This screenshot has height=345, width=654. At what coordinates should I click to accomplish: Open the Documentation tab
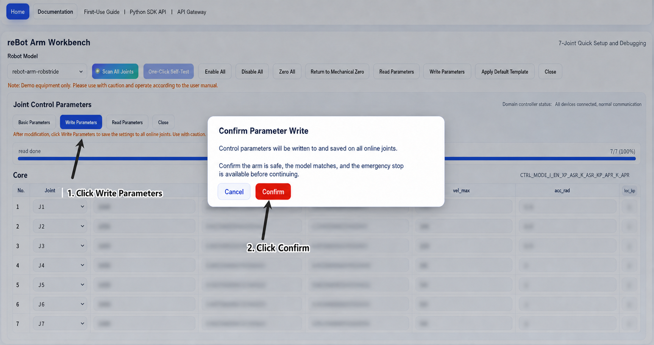[x=55, y=12]
